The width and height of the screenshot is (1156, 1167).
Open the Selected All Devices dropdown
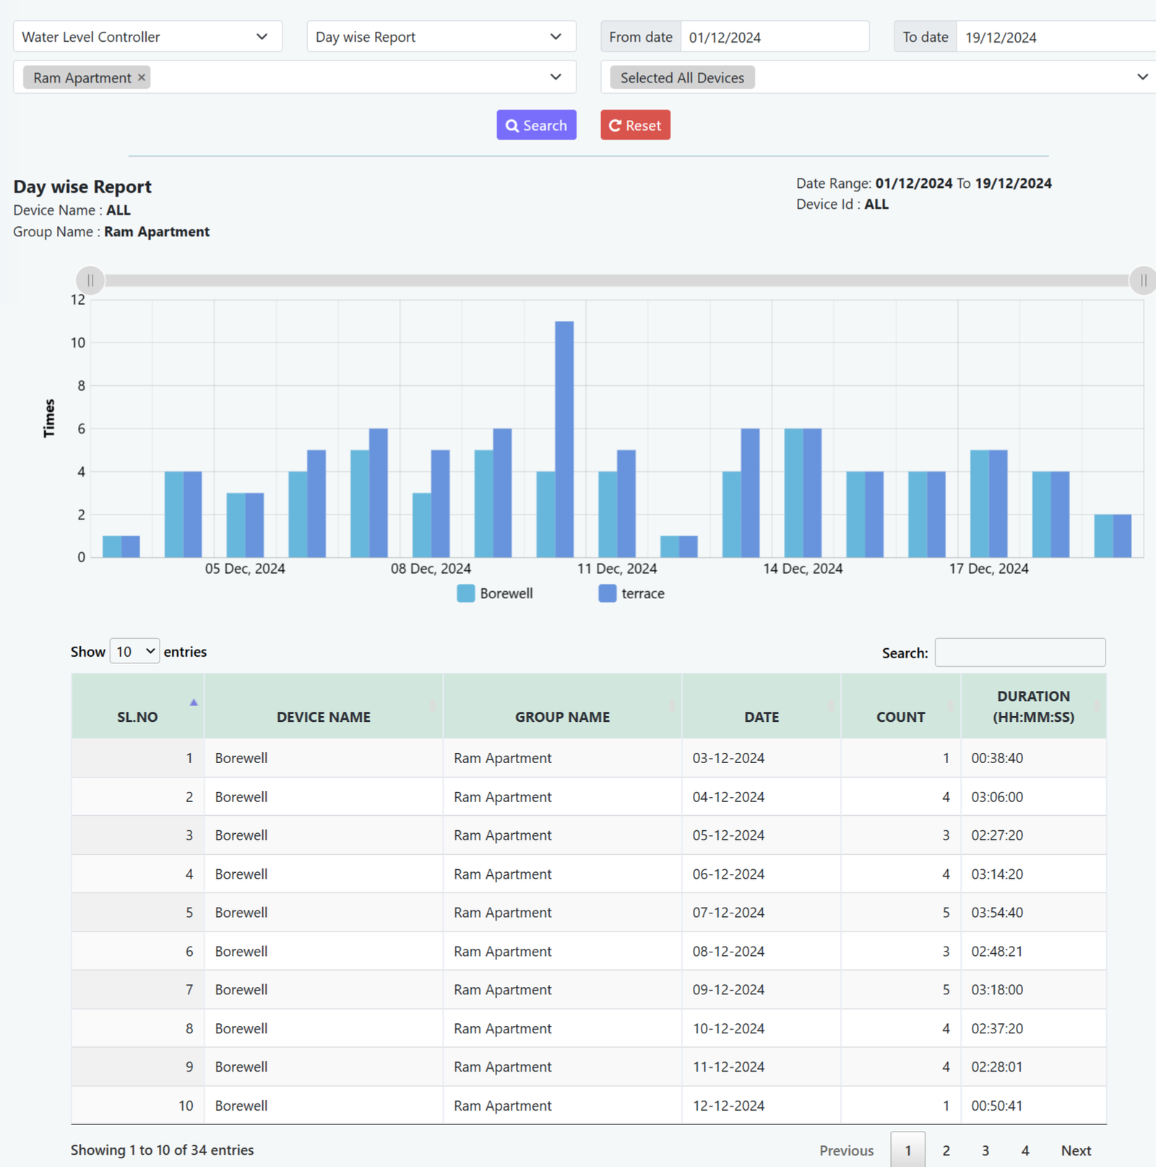878,77
